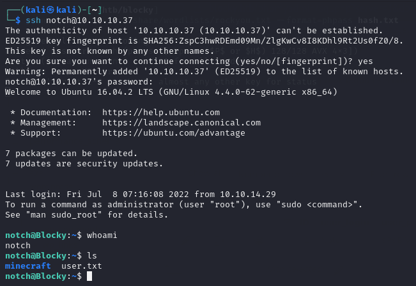Screen dimensions: 416x286
Task: Click the ls command on prompt line
Action: (x=92, y=255)
